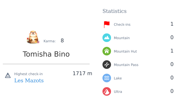Click the marmot avatar image

pyautogui.click(x=33, y=37)
